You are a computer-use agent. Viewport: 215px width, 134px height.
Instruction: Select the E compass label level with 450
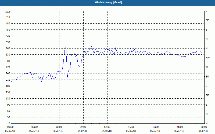(x=206, y=30)
